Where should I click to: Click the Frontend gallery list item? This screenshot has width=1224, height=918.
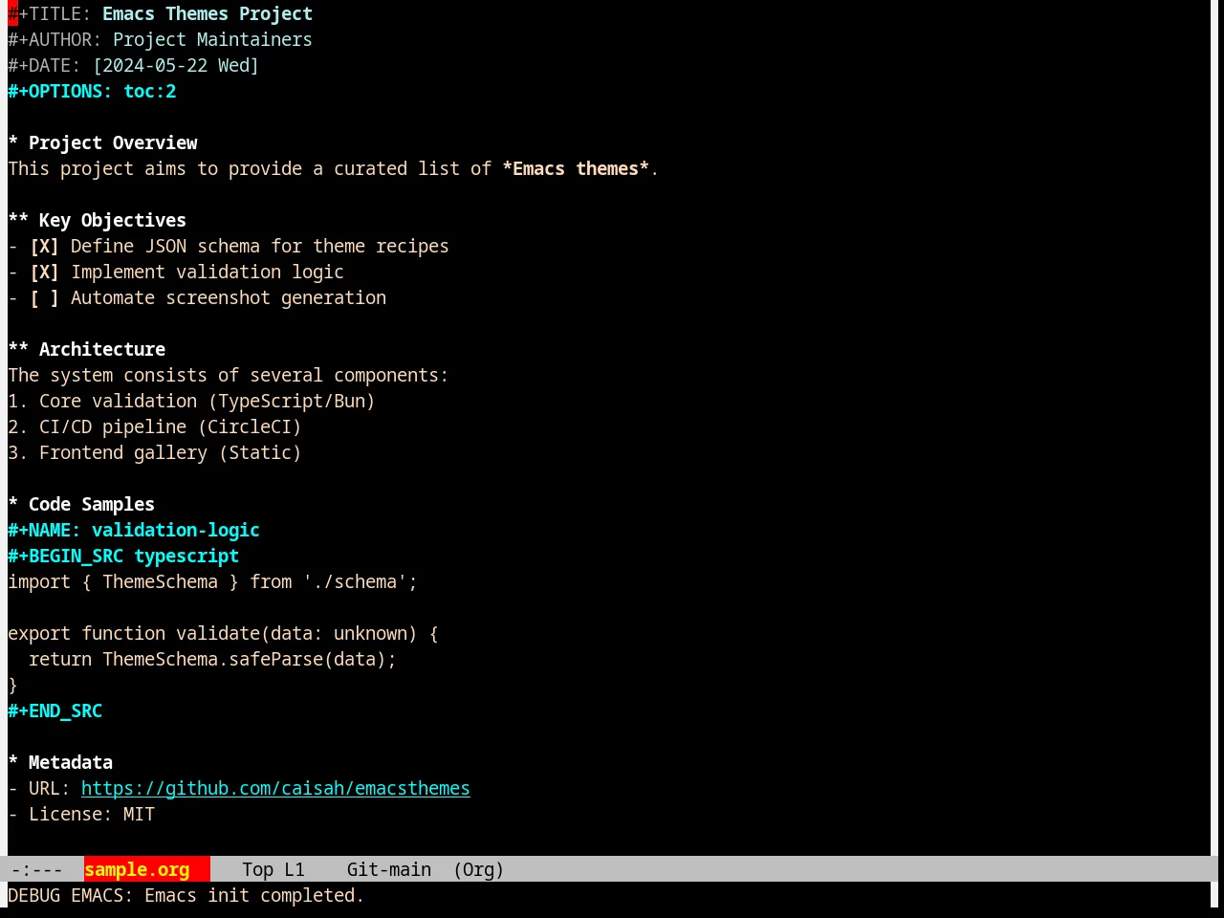tap(155, 453)
